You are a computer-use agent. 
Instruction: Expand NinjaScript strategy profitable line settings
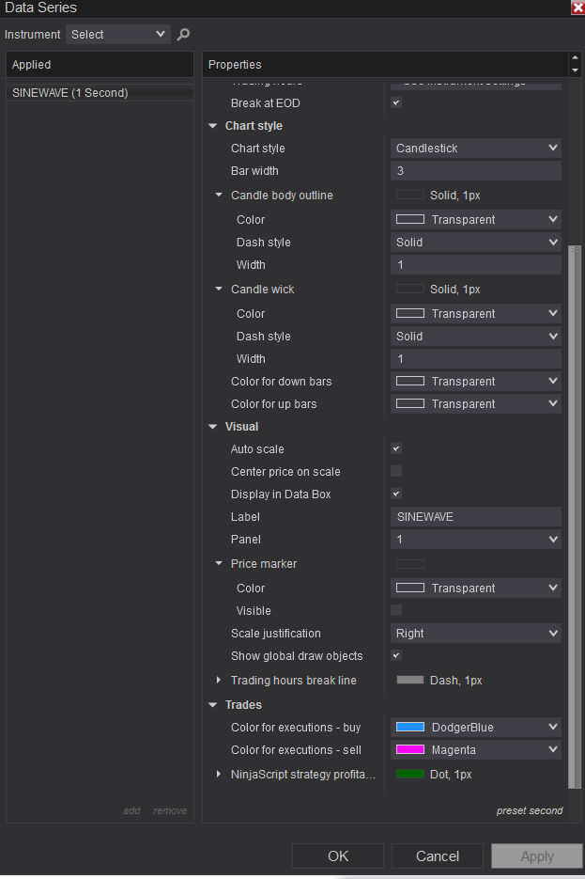point(219,774)
